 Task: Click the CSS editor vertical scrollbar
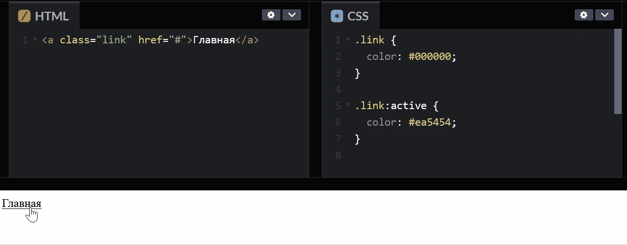(618, 71)
